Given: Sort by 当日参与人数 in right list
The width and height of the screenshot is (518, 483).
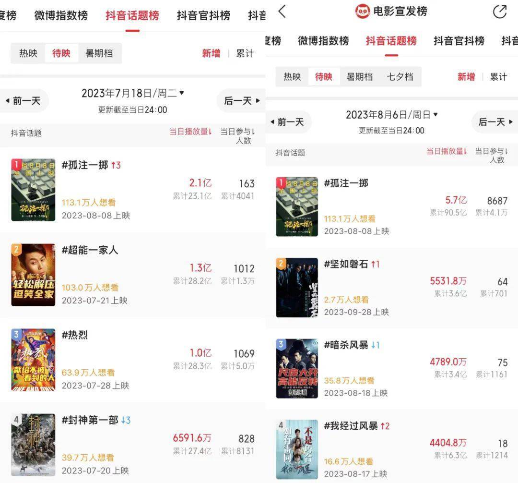Looking at the screenshot, I should 491,155.
